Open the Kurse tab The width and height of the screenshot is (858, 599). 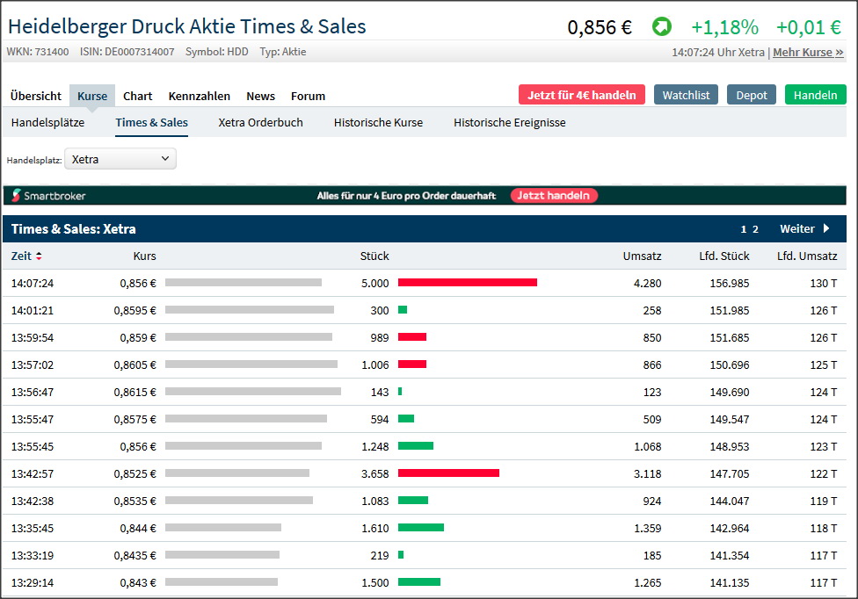pyautogui.click(x=92, y=96)
